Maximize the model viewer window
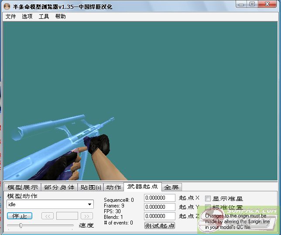This screenshot has height=235, width=281. point(252,4)
